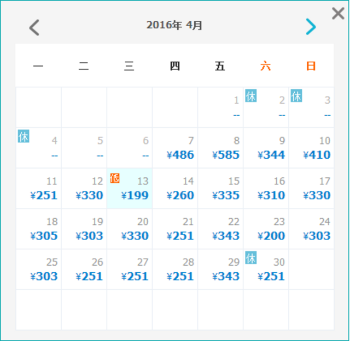This screenshot has width=350, height=341.
Task: Select April 25 priced ¥303
Action: click(x=38, y=270)
